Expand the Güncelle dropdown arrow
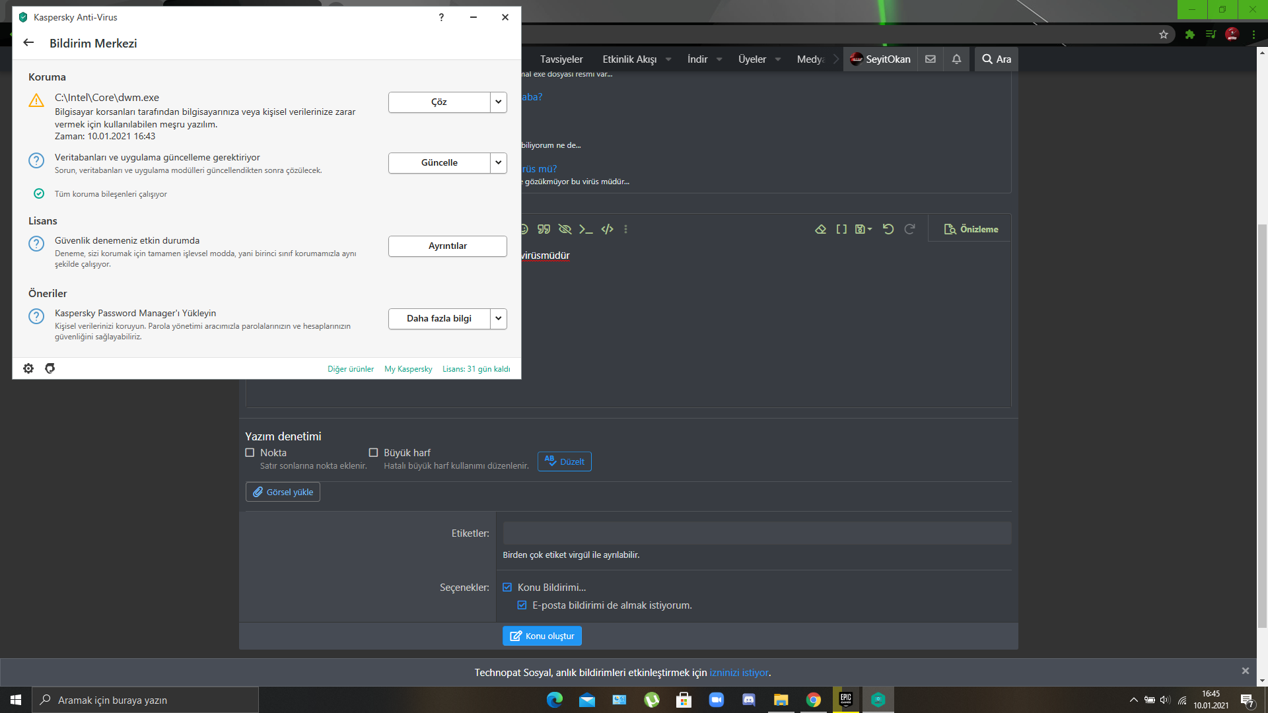The width and height of the screenshot is (1268, 713). click(x=499, y=162)
